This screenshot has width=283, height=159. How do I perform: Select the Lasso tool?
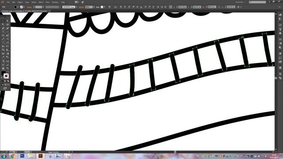8,24
